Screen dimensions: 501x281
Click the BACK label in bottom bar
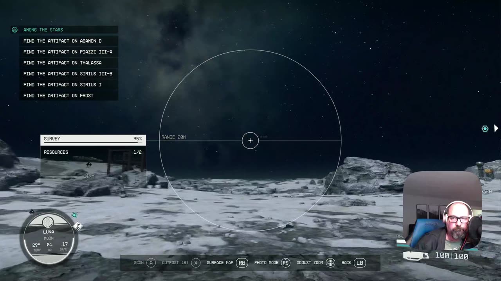(x=346, y=263)
